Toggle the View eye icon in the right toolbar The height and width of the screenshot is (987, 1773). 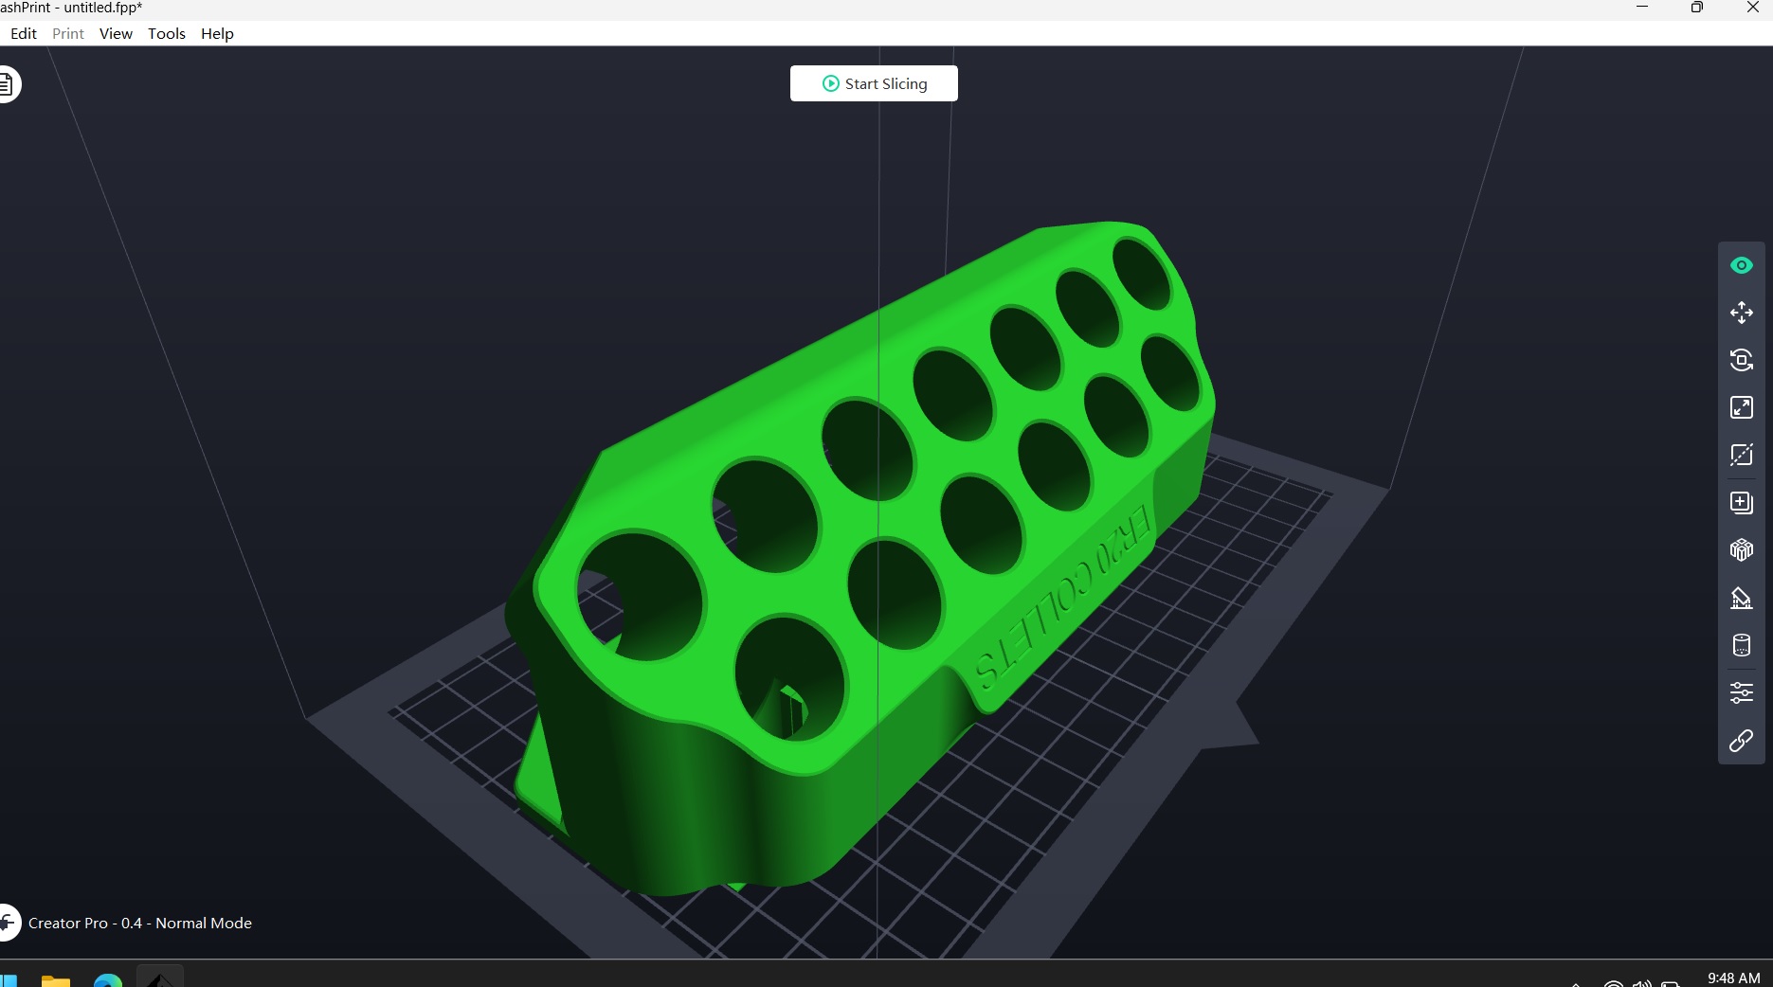pos(1741,266)
